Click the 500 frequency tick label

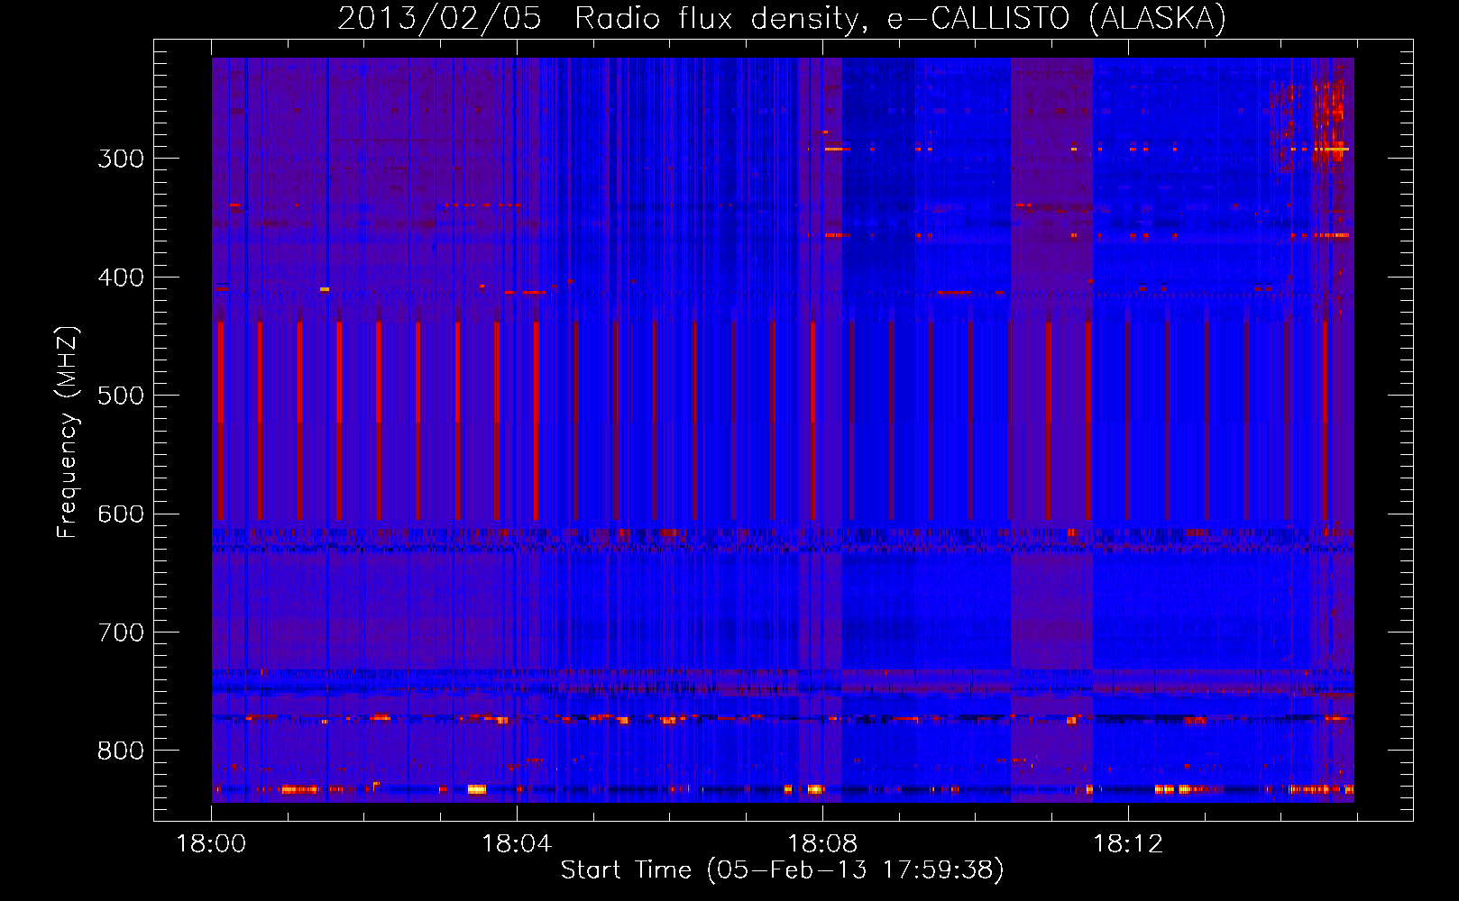click(x=121, y=396)
